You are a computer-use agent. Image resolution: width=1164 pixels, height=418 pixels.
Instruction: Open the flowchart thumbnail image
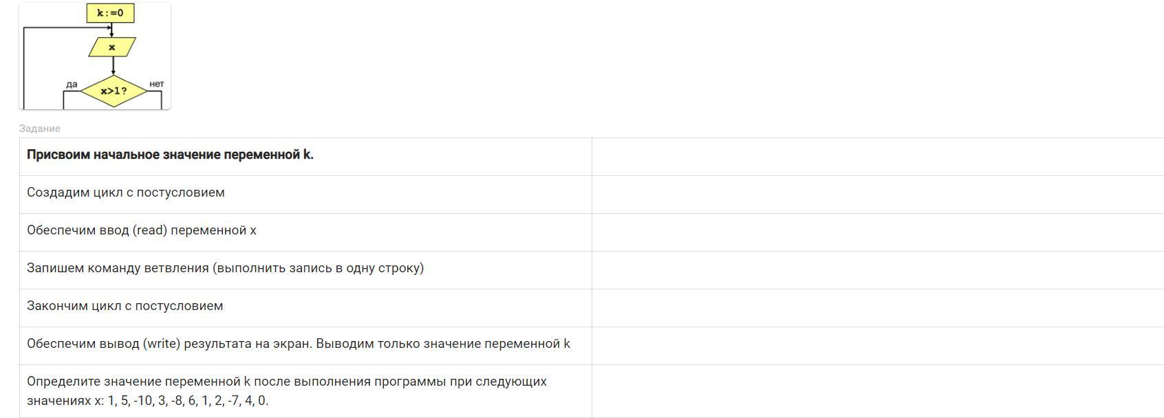(x=95, y=56)
